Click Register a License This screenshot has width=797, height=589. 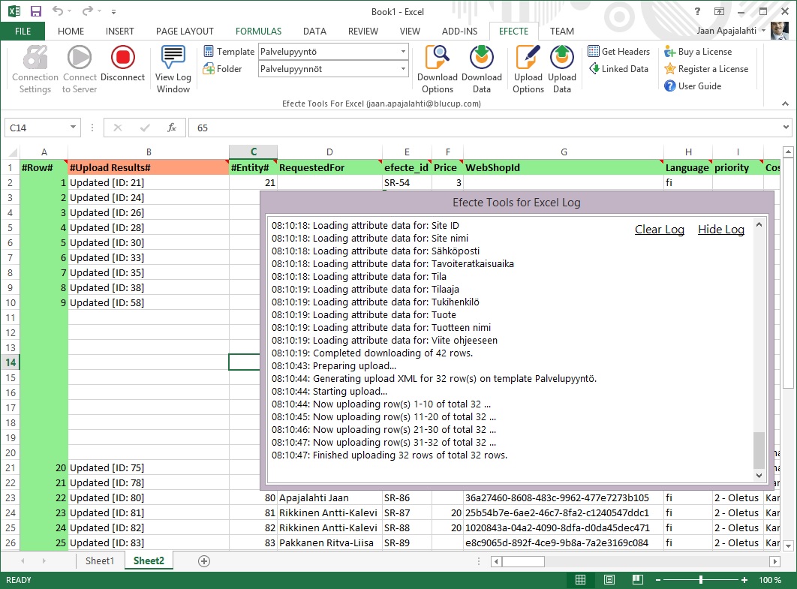706,68
